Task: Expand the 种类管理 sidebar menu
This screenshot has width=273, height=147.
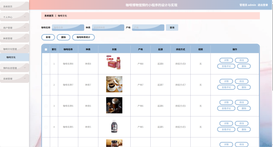Action: point(14,38)
